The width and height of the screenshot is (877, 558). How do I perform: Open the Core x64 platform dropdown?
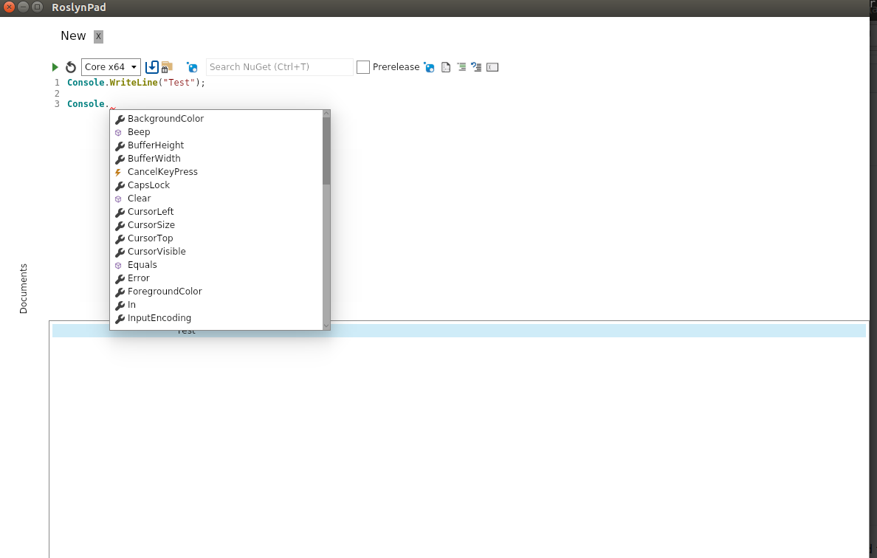pyautogui.click(x=111, y=66)
